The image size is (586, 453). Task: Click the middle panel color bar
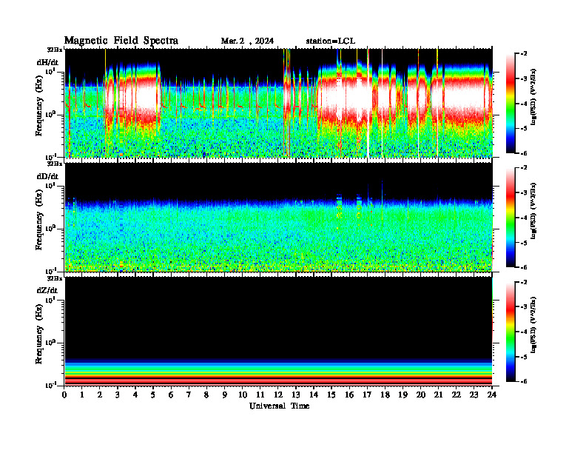pos(511,218)
